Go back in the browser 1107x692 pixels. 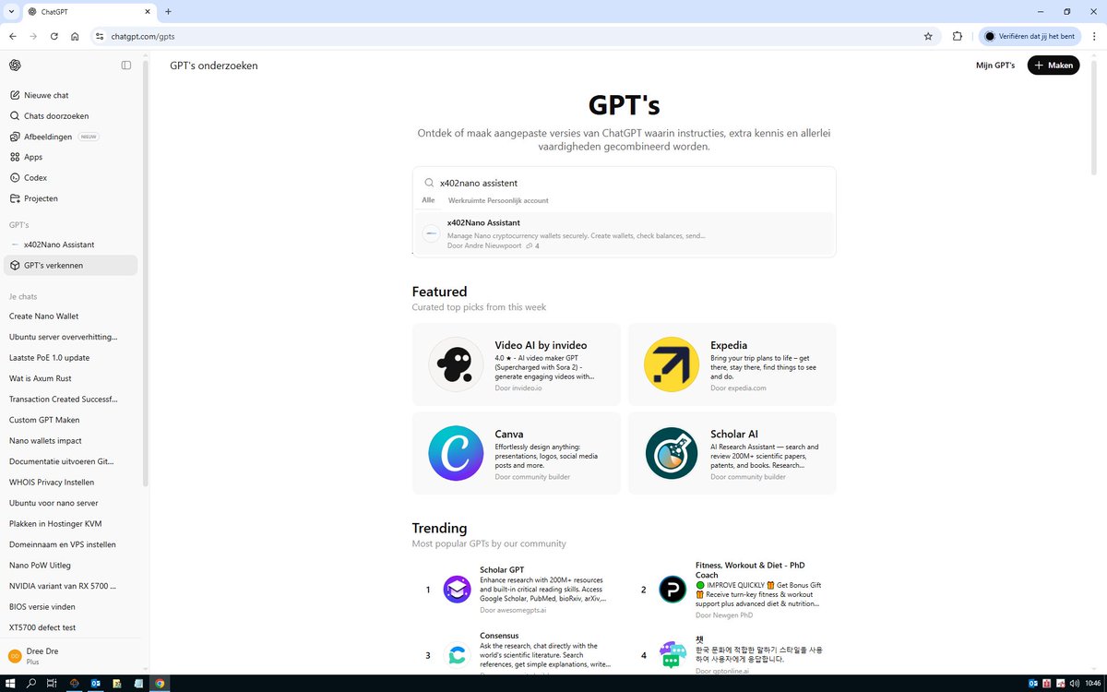[12, 36]
